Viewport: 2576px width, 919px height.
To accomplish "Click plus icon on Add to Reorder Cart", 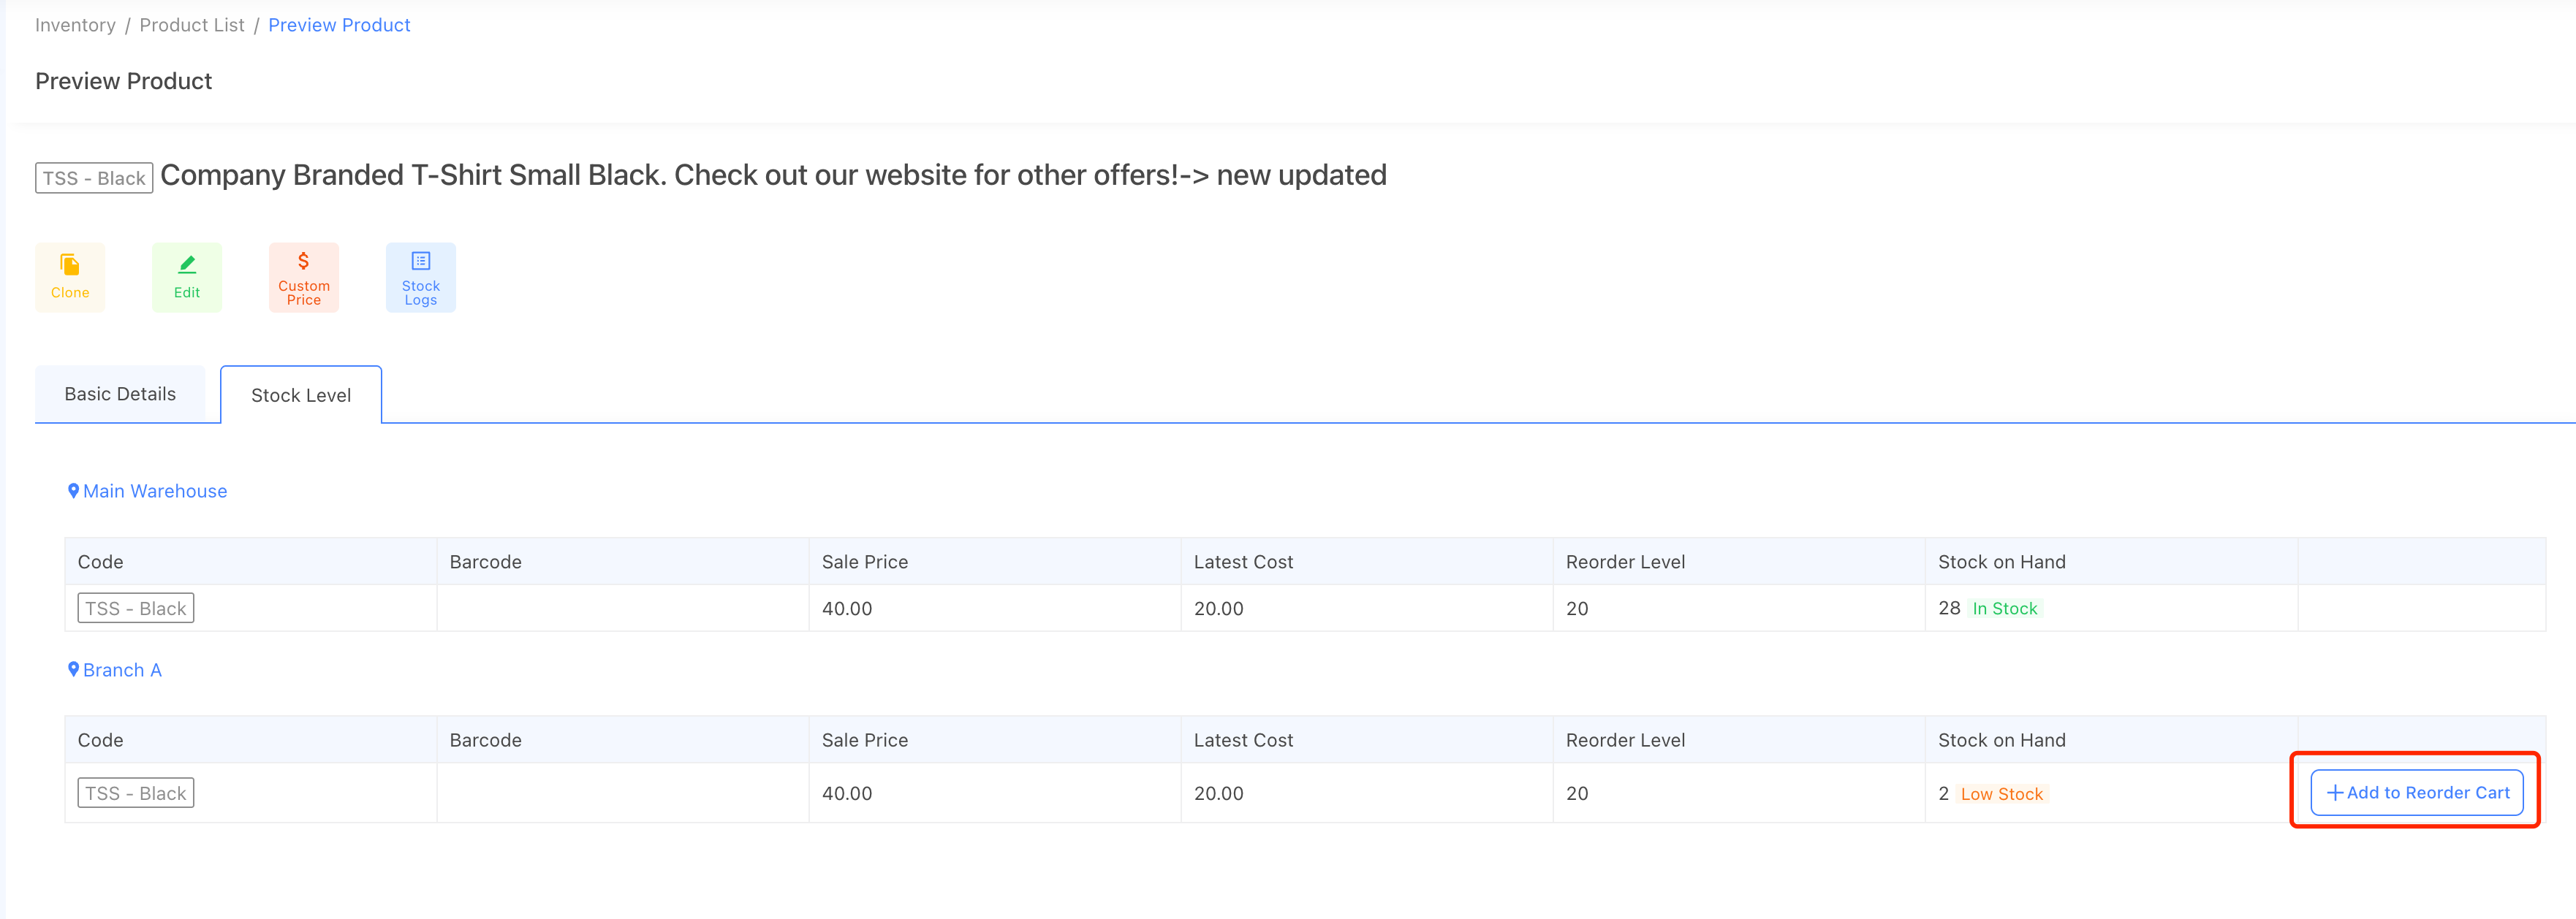I will click(2335, 793).
